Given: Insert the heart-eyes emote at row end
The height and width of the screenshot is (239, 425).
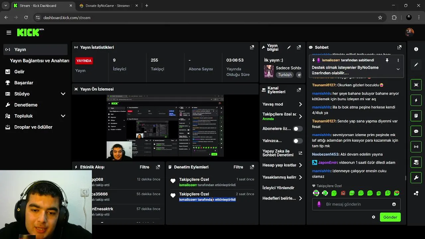Looking at the screenshot, I should point(397,193).
